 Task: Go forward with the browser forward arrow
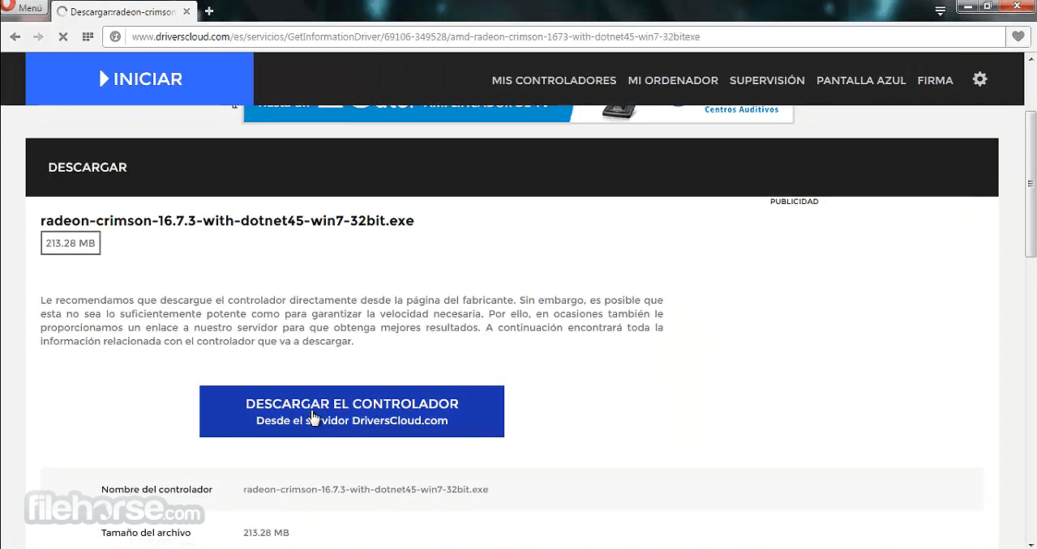[x=38, y=36]
